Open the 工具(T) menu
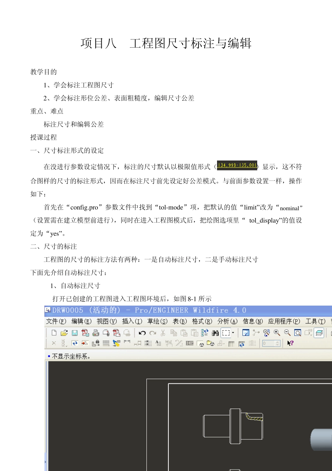The image size is (332, 471). [316, 321]
